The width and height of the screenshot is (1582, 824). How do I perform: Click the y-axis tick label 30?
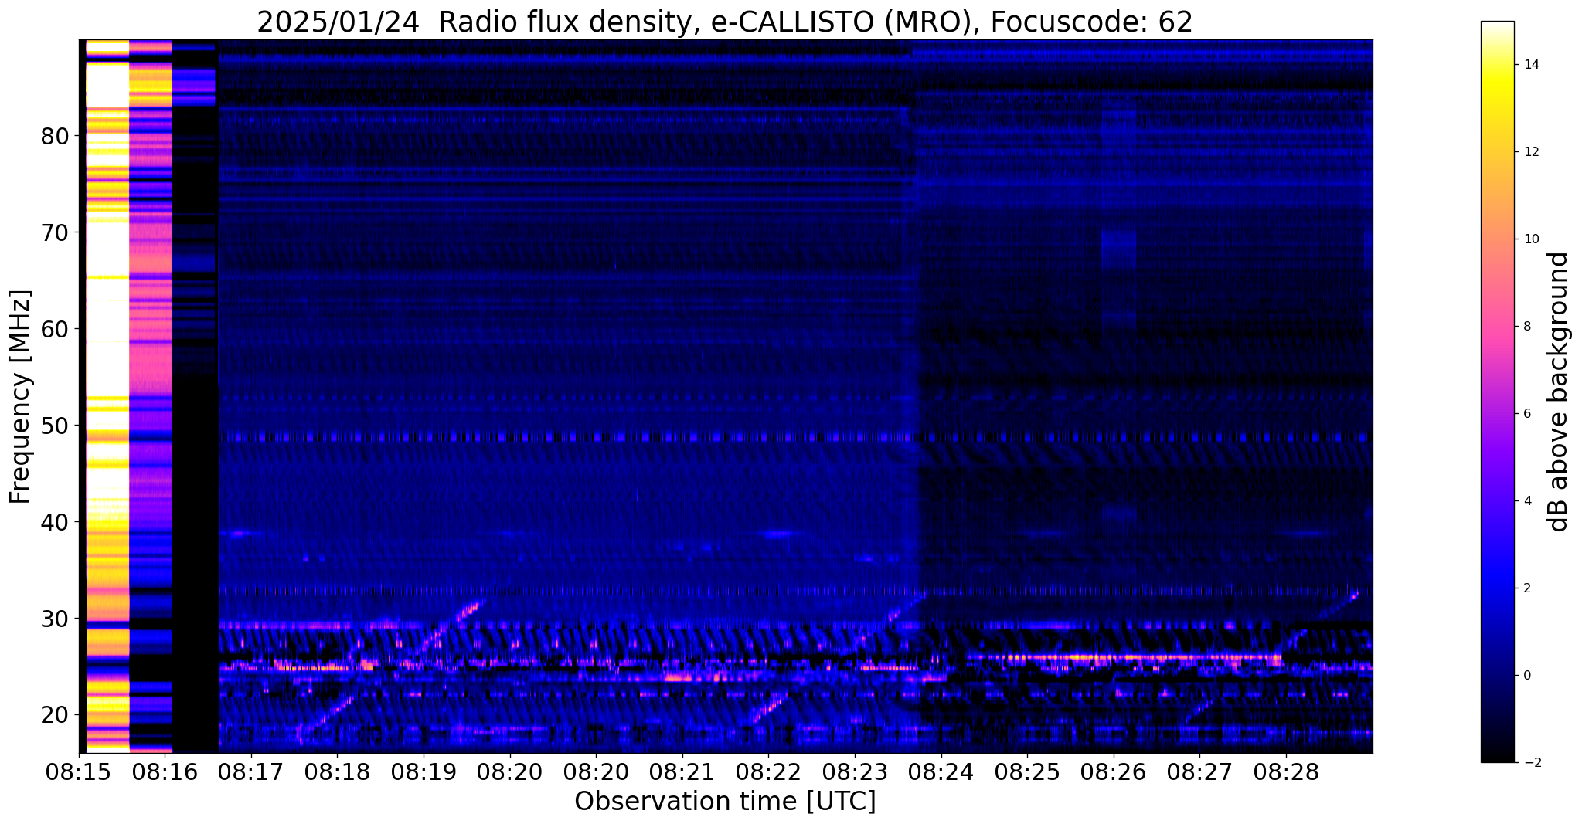point(56,619)
